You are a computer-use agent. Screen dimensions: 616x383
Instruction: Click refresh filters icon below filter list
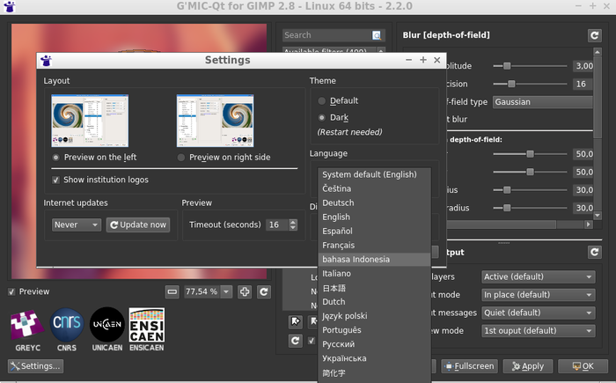[296, 341]
